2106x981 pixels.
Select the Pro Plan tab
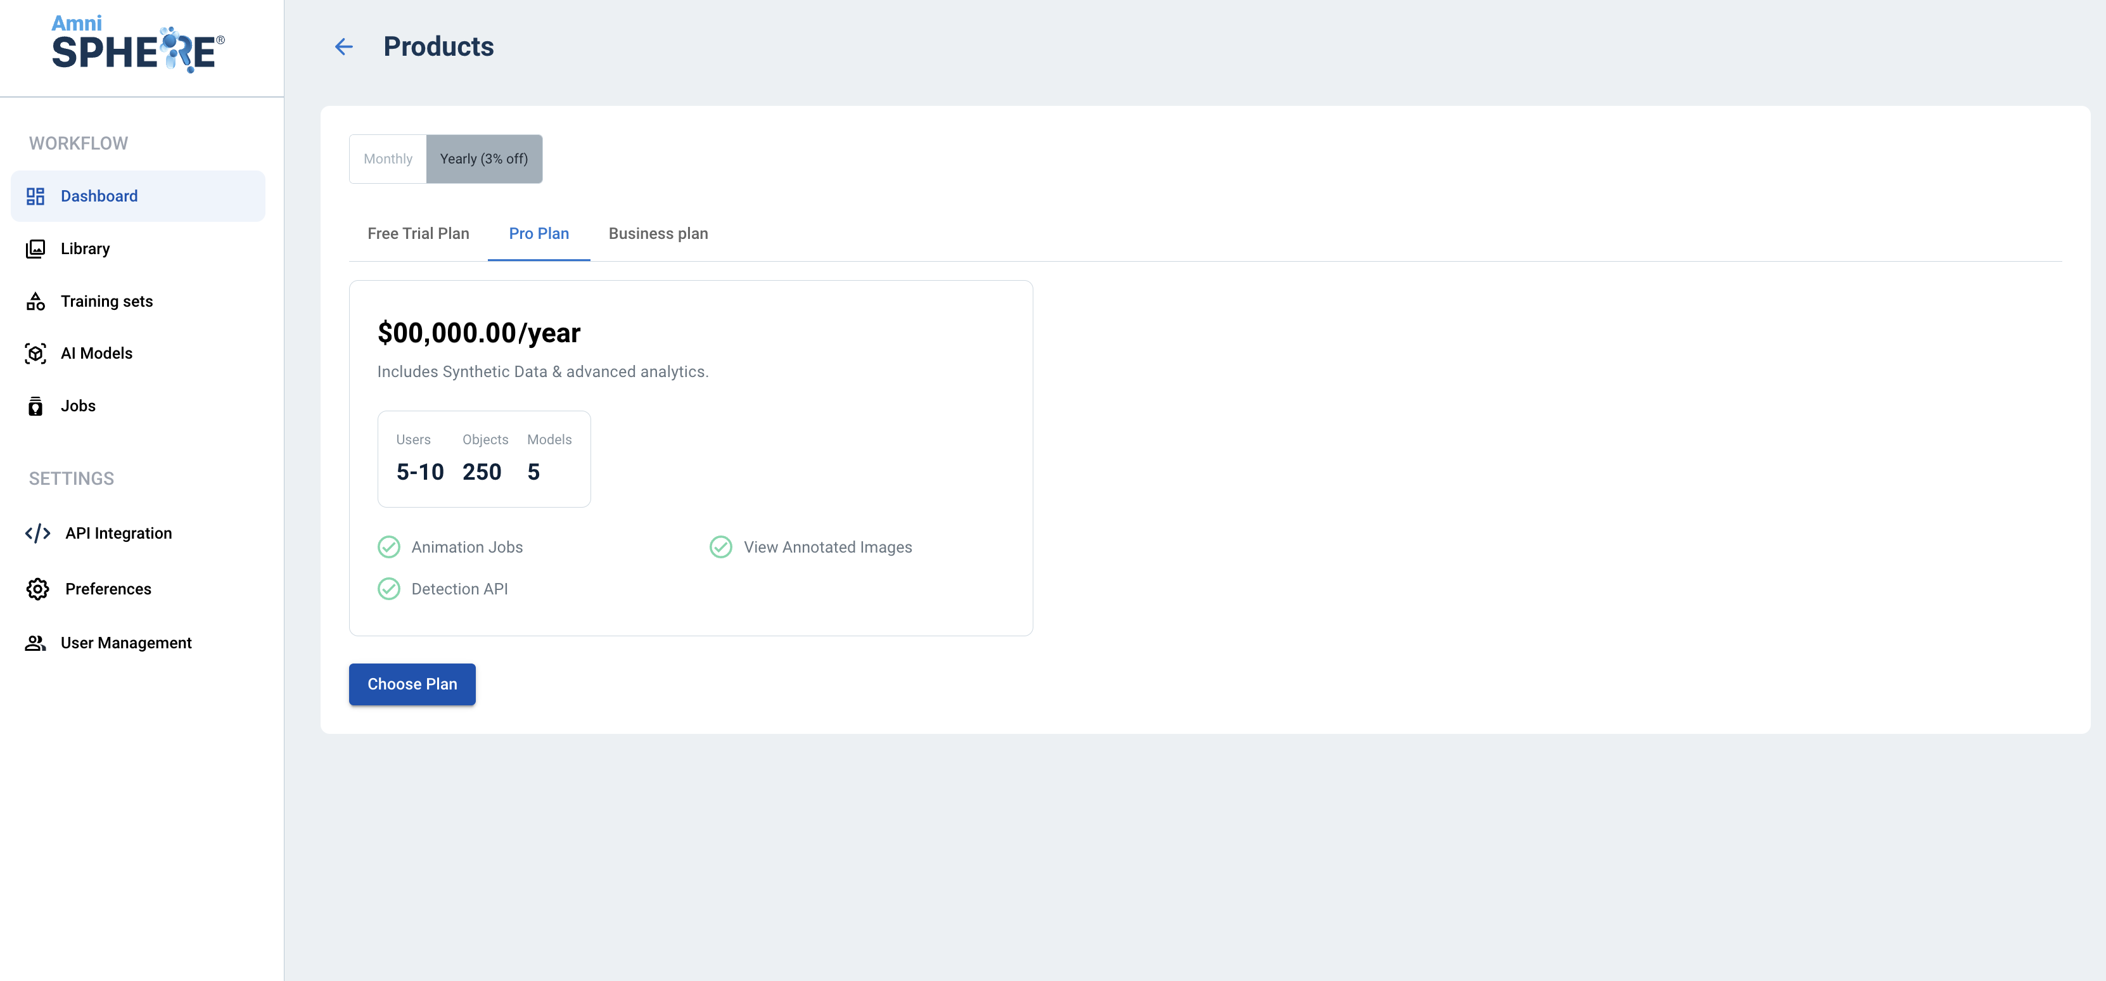tap(539, 234)
